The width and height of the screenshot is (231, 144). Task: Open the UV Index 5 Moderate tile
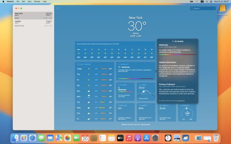click(125, 92)
